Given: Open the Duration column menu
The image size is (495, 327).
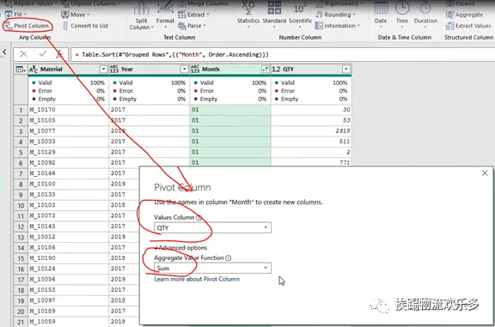Looking at the screenshot, I should click(425, 15).
